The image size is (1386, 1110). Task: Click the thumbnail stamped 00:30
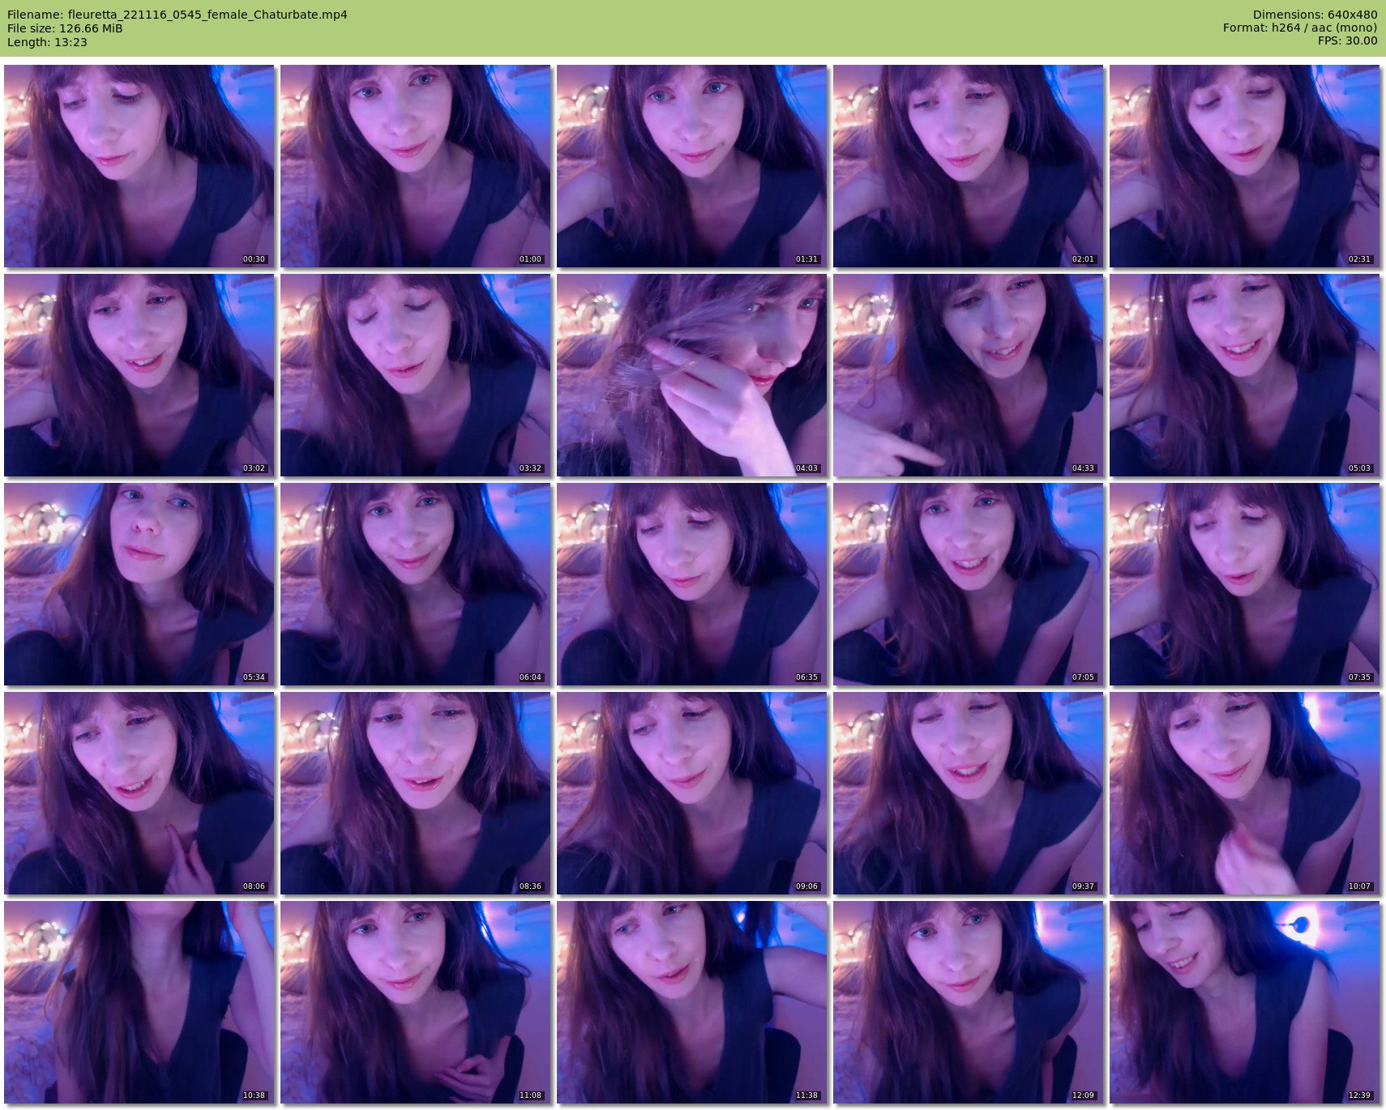point(139,166)
